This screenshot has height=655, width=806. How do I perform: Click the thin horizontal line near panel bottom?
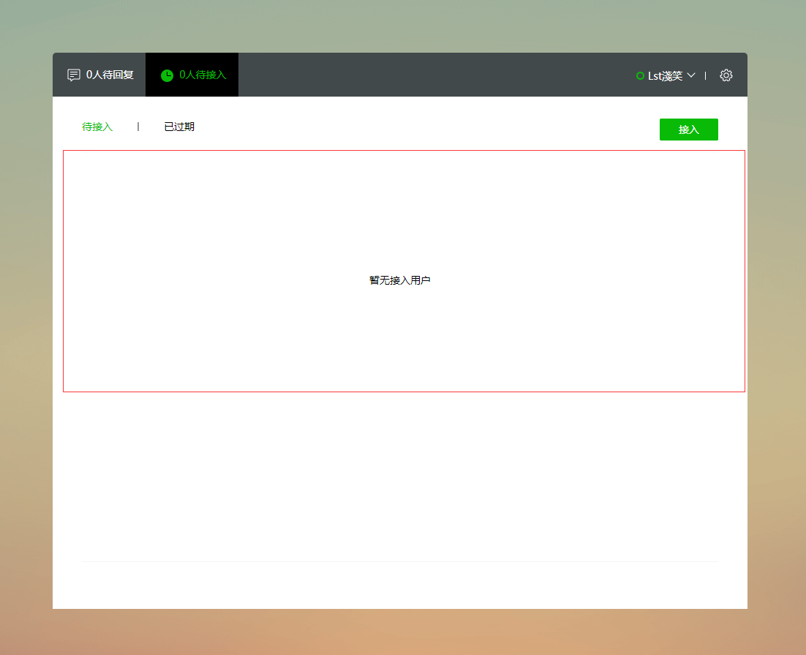(x=399, y=561)
